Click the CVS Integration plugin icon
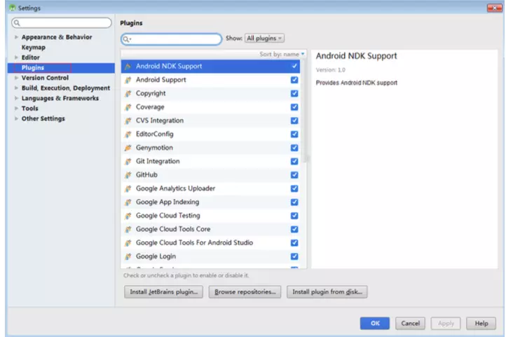Viewport: 506px width, 337px height. point(128,121)
